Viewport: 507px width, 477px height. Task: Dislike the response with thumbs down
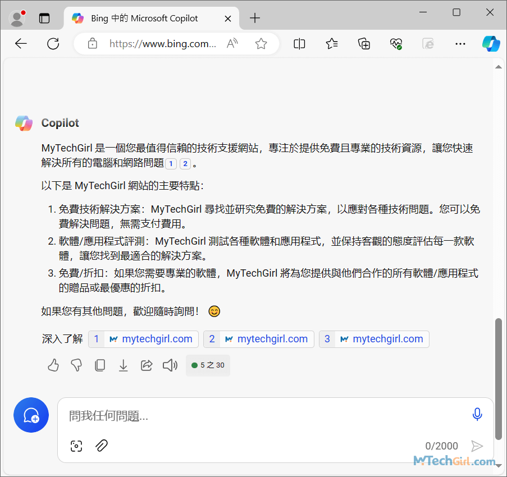[x=76, y=365]
